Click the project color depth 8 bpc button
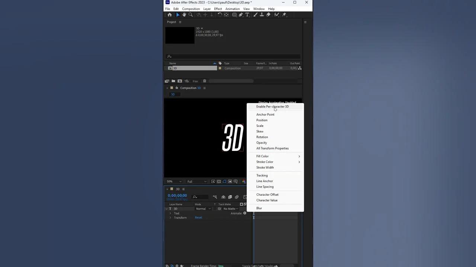This screenshot has width=476, height=267. [195, 81]
